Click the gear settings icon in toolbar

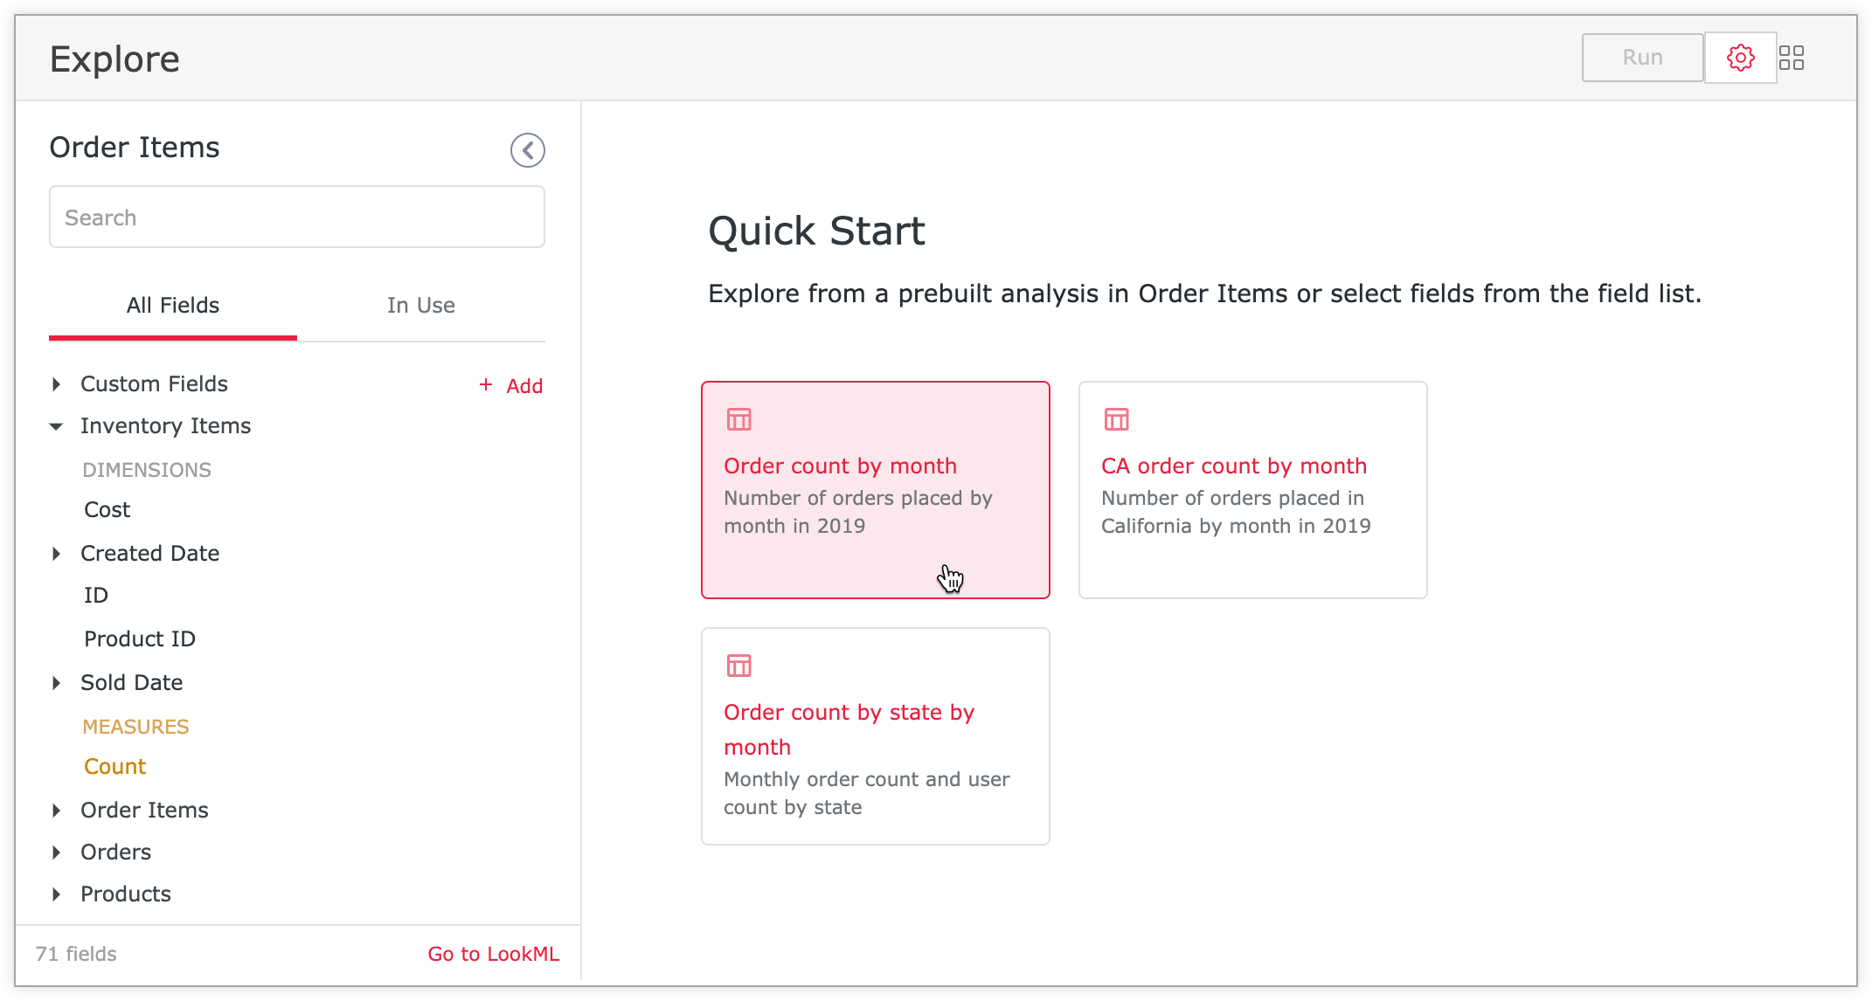pyautogui.click(x=1739, y=59)
